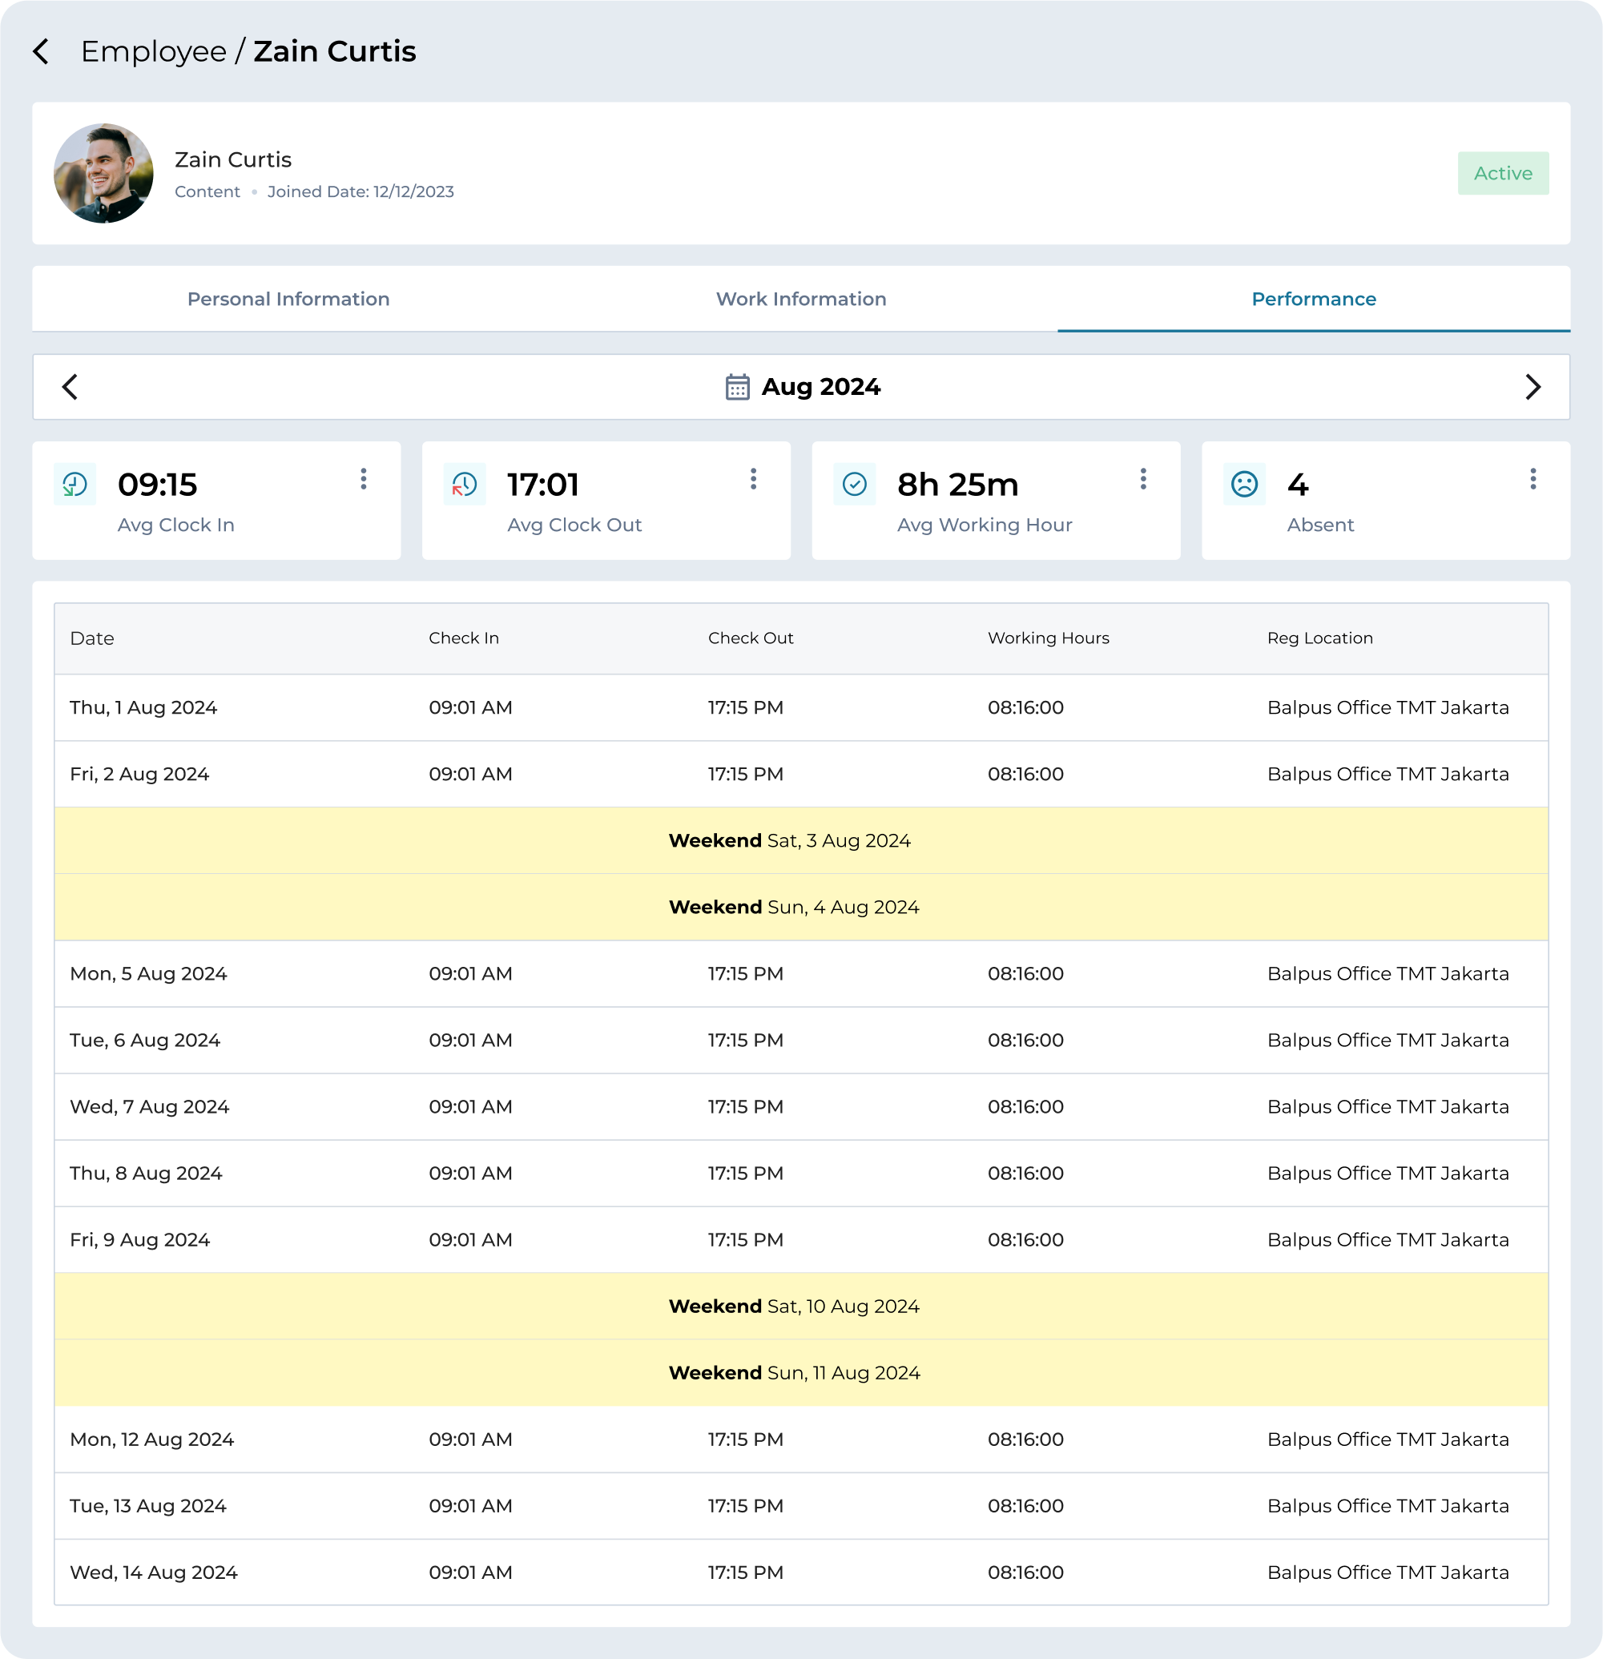Click the Active status badge

coord(1502,174)
